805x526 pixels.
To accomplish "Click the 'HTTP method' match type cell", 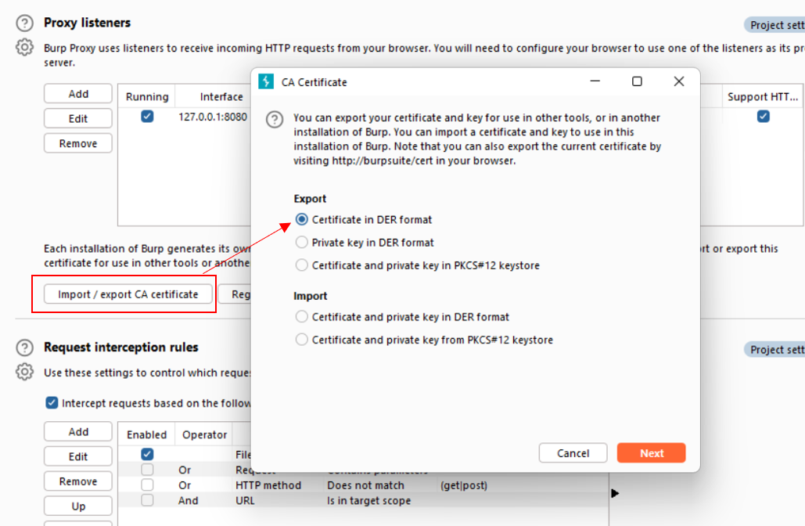I will 268,485.
